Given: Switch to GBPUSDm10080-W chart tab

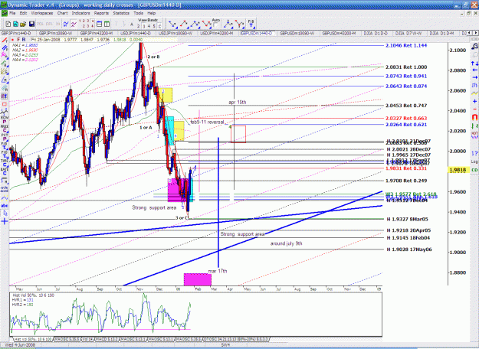Looking at the screenshot, I should coord(297,33).
